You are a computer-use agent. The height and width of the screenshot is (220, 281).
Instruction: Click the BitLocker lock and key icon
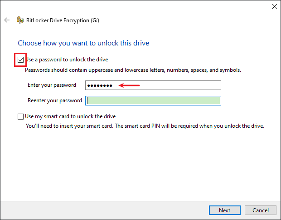tap(20, 20)
